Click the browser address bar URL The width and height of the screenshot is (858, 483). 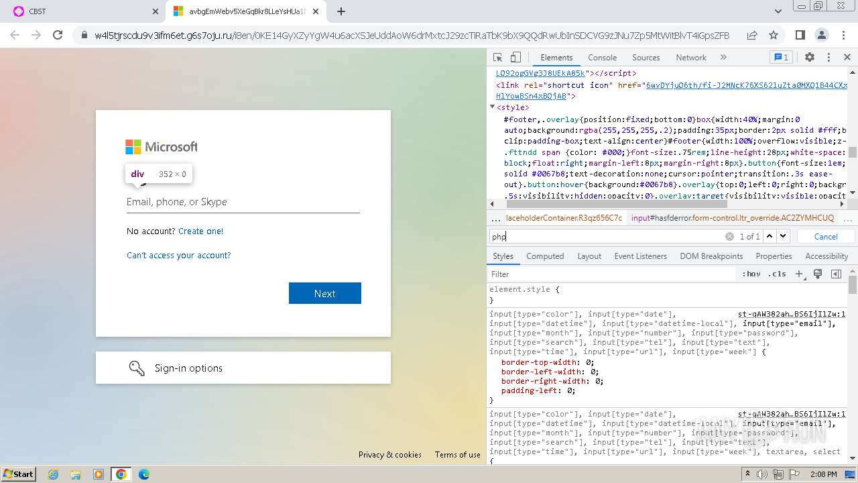pos(412,36)
